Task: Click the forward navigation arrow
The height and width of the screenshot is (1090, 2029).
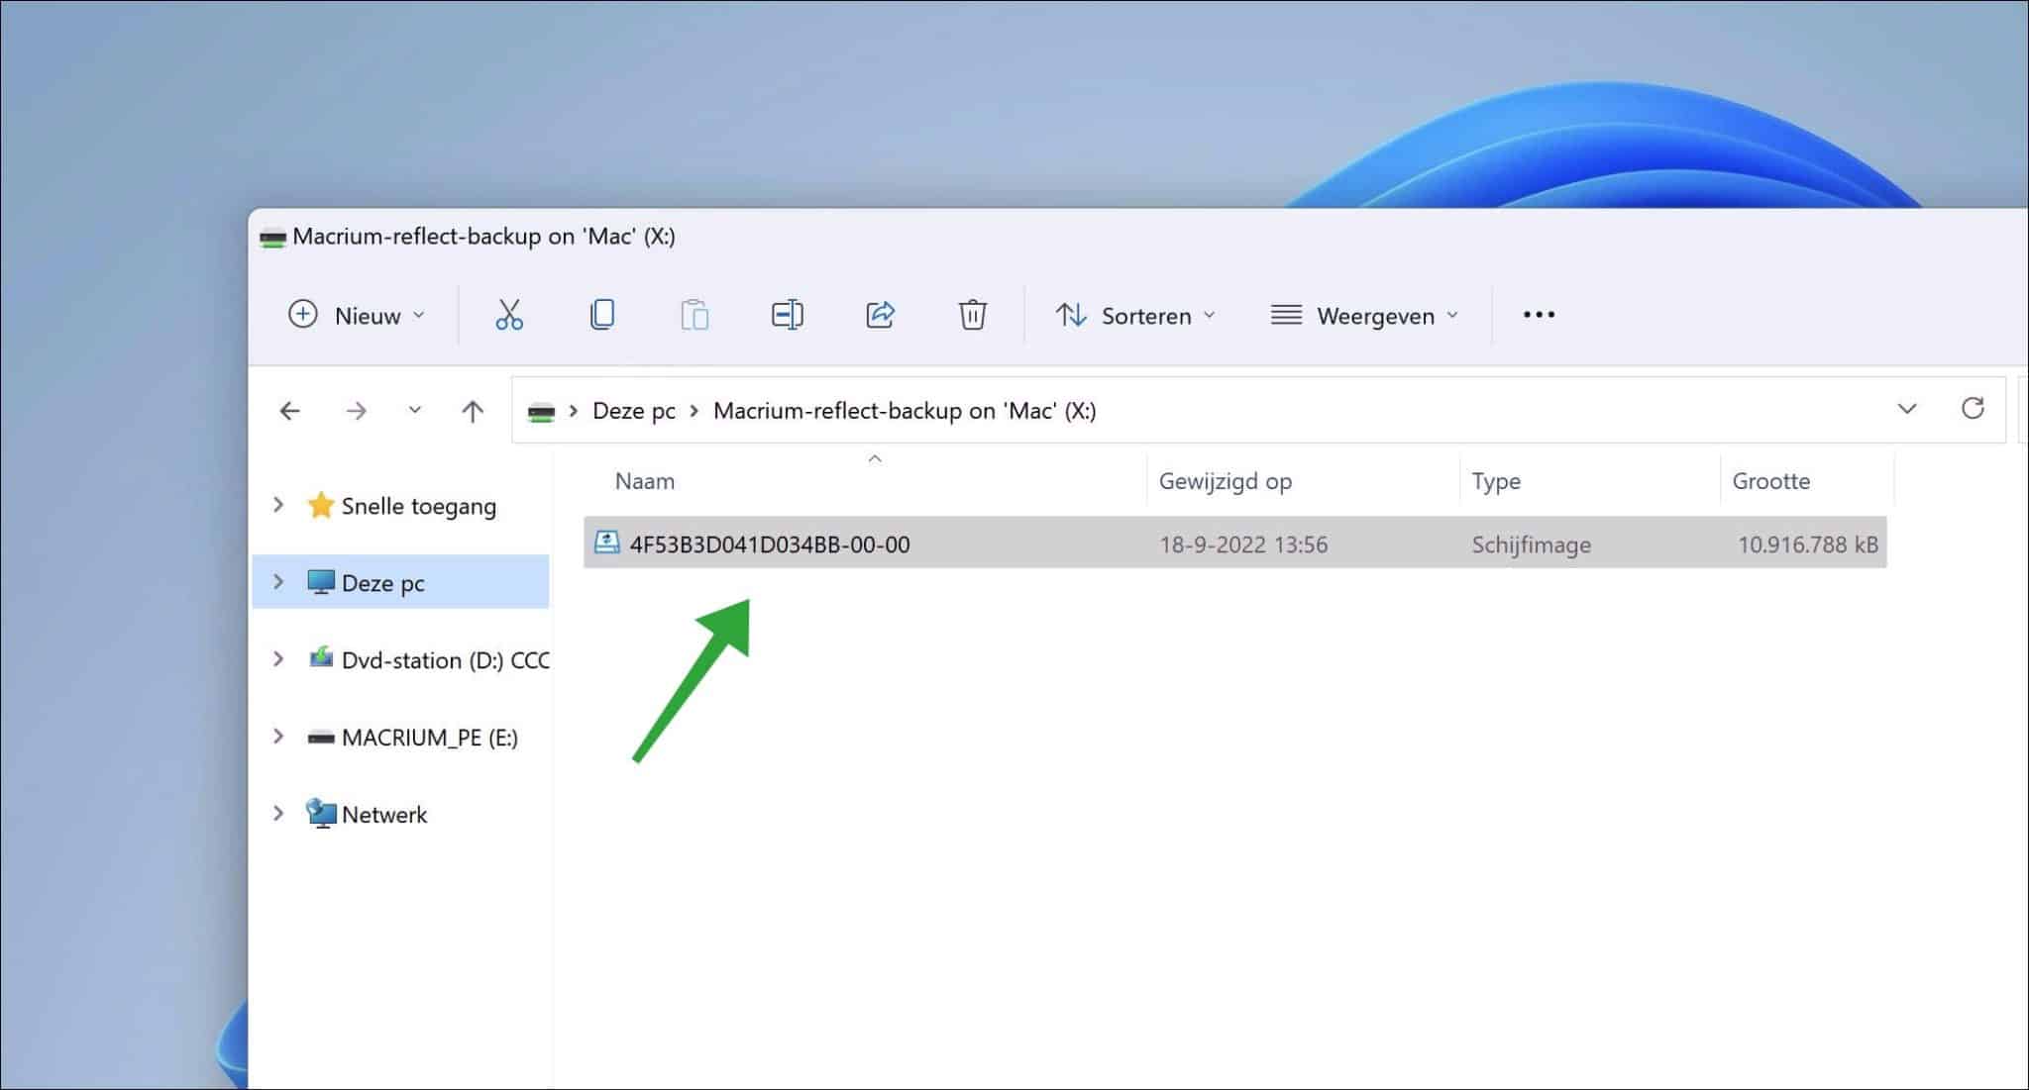Action: [x=357, y=410]
